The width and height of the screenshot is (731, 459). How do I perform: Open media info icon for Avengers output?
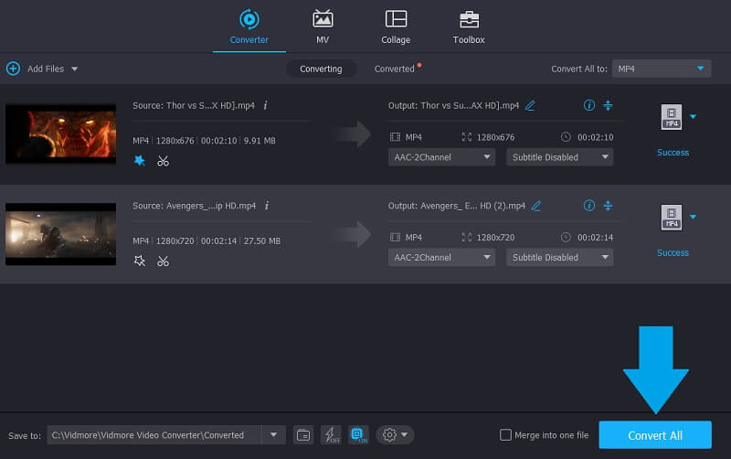(x=588, y=206)
